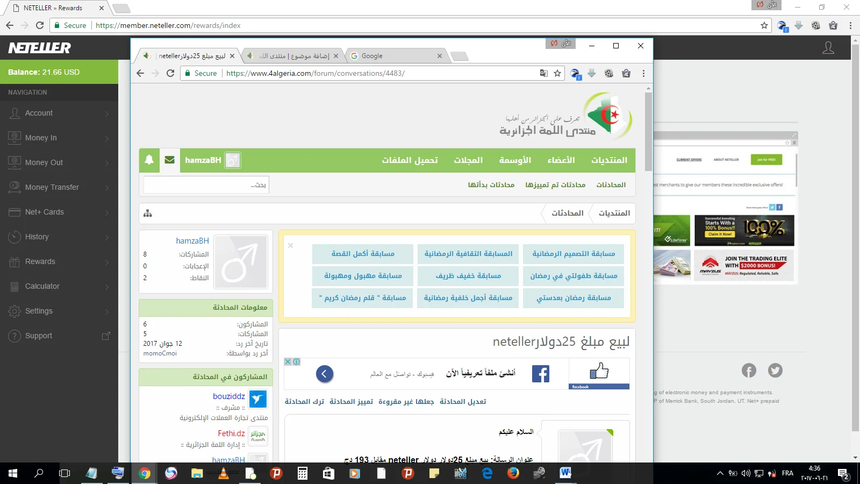Expand the Settings navigation section
Screen dimensions: 860x484
[x=59, y=311]
